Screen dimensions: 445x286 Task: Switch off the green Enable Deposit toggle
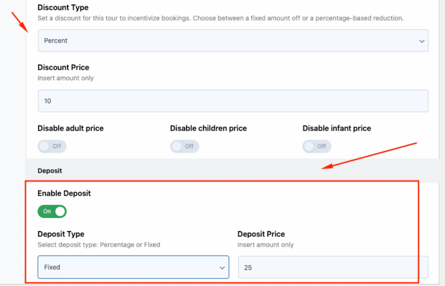(x=52, y=211)
